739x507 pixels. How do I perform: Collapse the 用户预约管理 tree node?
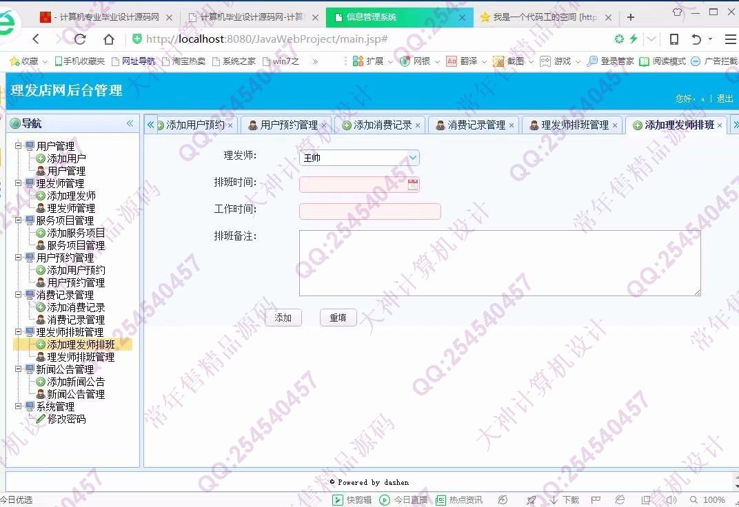pos(18,258)
